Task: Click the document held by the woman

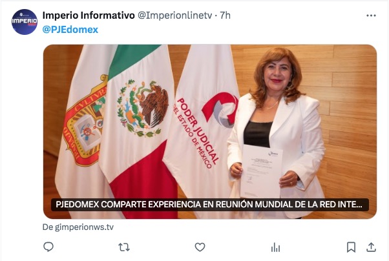Action: tap(261, 171)
